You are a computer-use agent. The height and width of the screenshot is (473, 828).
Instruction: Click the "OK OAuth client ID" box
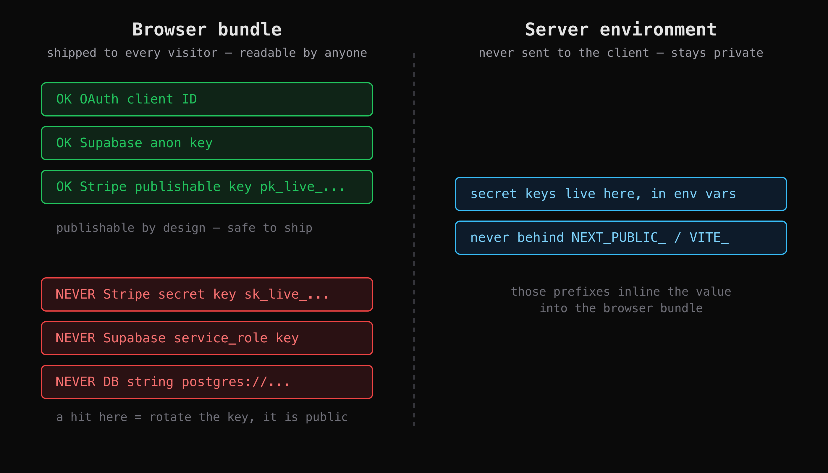pyautogui.click(x=207, y=99)
